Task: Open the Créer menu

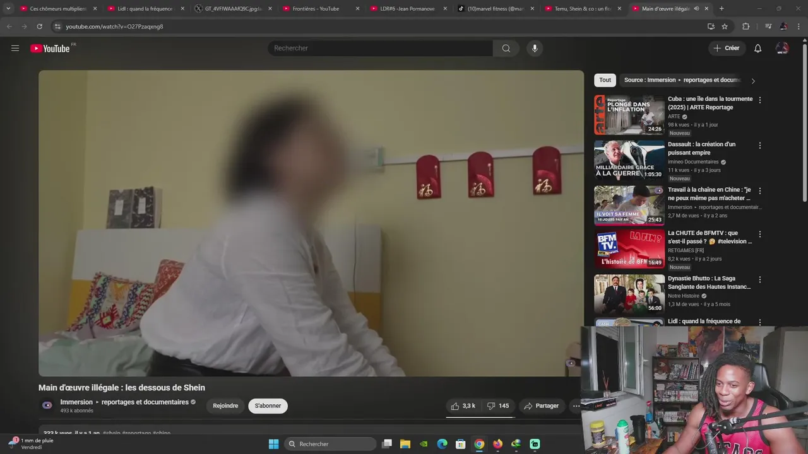Action: click(726, 49)
